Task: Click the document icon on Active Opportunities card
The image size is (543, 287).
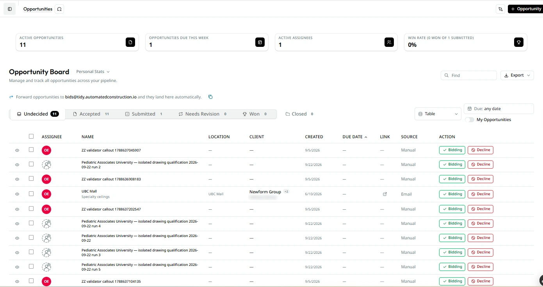Action: (130, 42)
